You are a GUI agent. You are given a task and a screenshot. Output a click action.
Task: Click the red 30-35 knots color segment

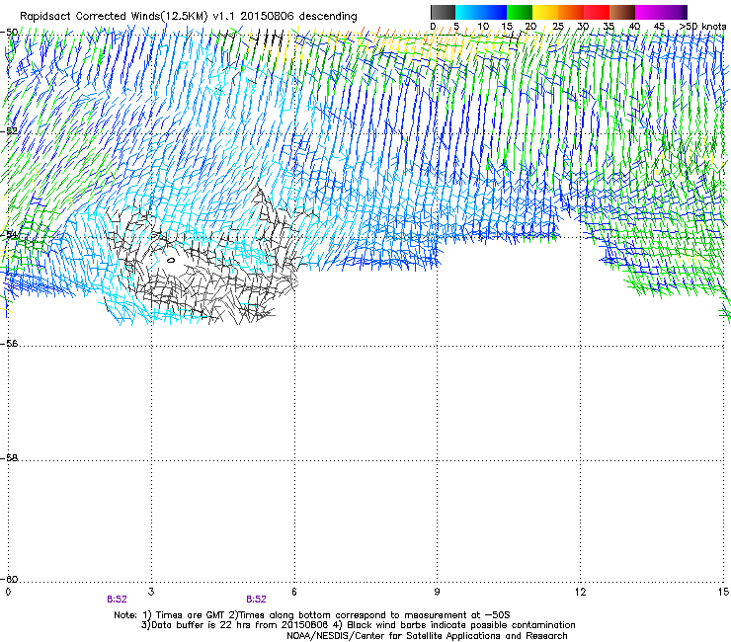click(597, 12)
